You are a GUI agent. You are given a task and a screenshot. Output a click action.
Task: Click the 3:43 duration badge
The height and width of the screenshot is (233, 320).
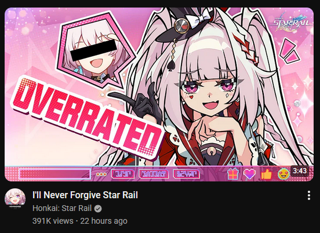[x=300, y=170]
